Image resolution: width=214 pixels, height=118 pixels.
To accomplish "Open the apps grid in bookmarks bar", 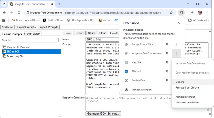I will [x=4, y=20].
